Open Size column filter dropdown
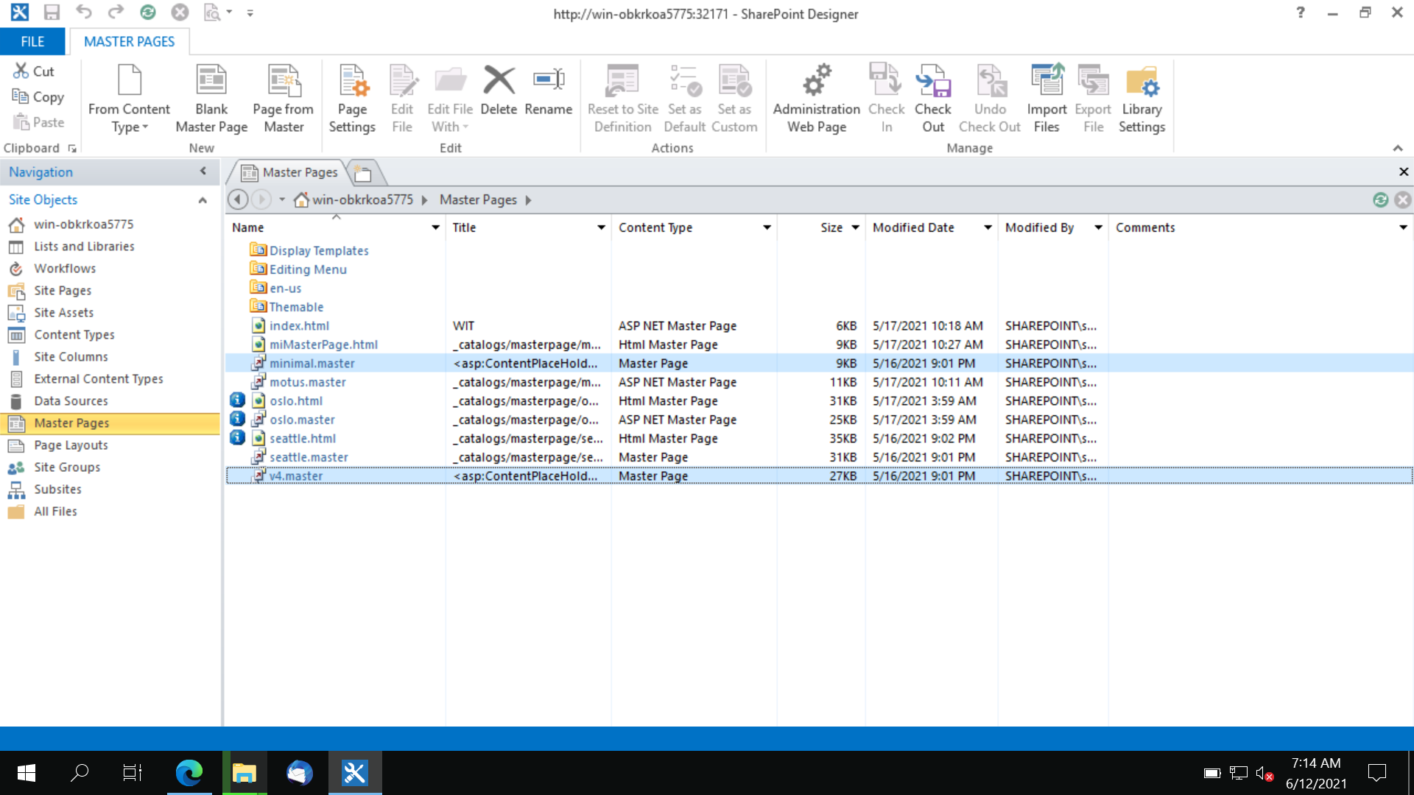 (855, 227)
